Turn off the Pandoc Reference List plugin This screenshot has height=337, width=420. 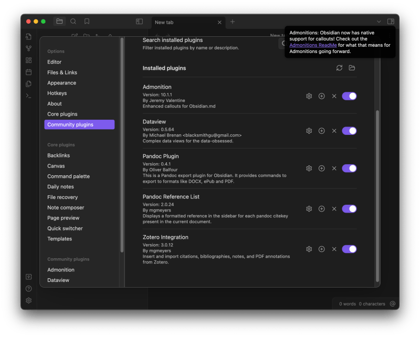point(349,208)
